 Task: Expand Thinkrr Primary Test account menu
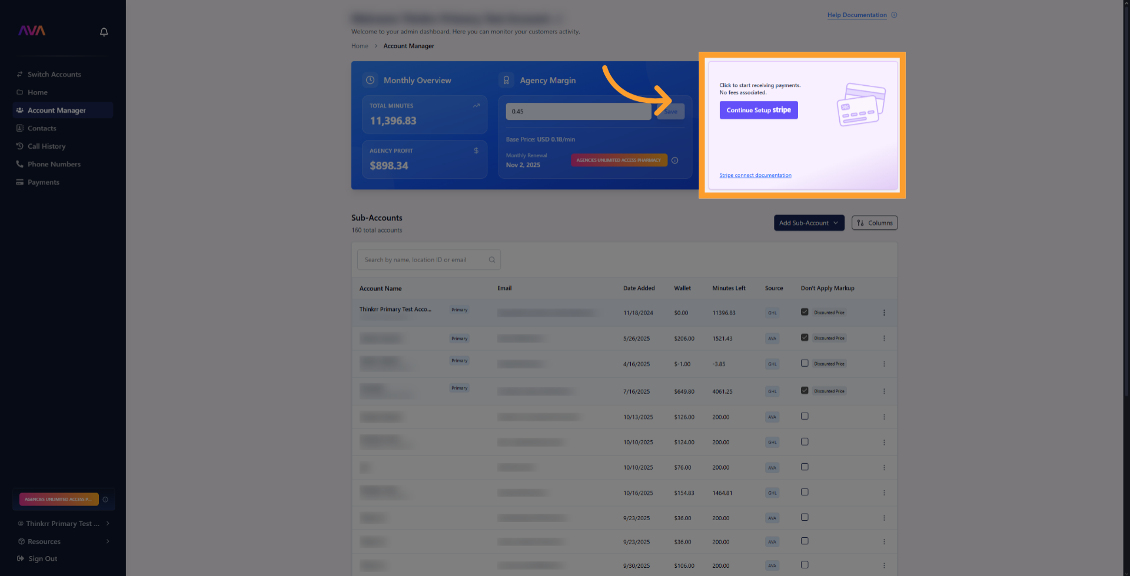[64, 524]
